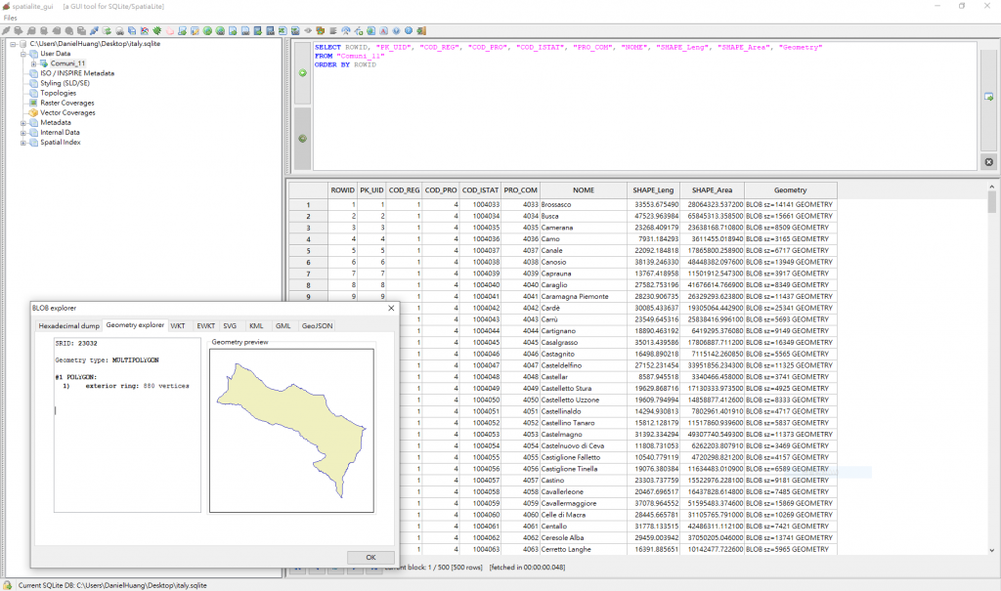Switch to the GML tab

(283, 325)
